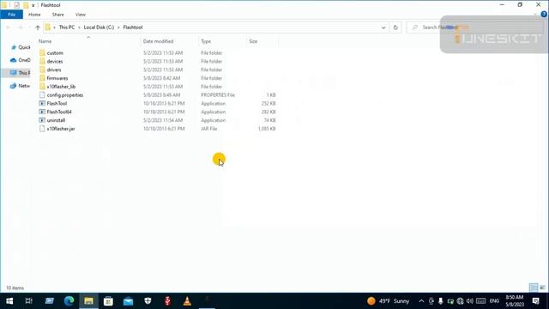The image size is (549, 309).
Task: Open recent locations dropdown arrow
Action: [x=29, y=27]
